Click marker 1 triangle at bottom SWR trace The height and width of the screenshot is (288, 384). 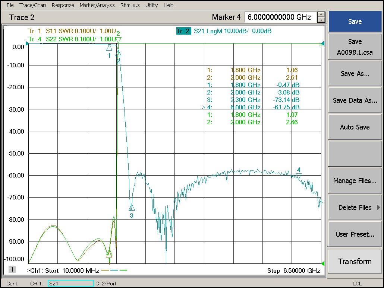109,254
